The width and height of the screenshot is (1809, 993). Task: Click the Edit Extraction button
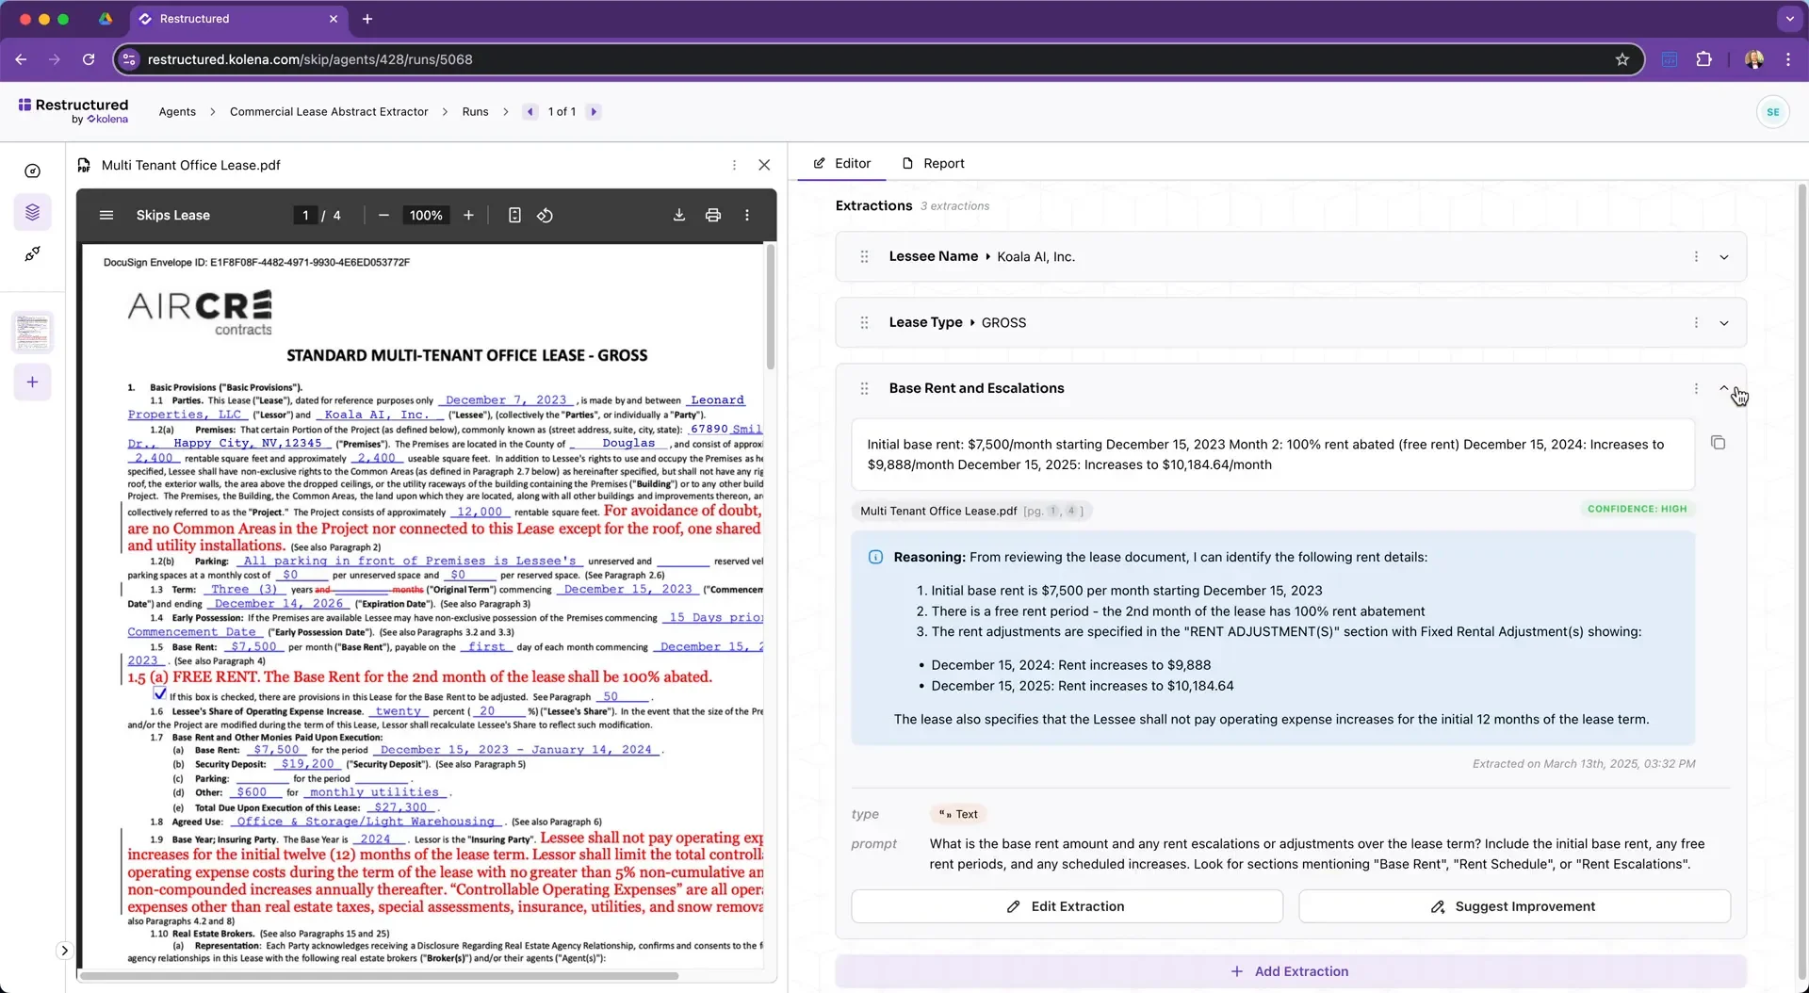pyautogui.click(x=1067, y=906)
